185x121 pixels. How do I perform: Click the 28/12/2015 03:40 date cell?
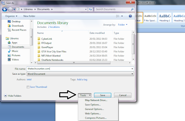(x=98, y=52)
